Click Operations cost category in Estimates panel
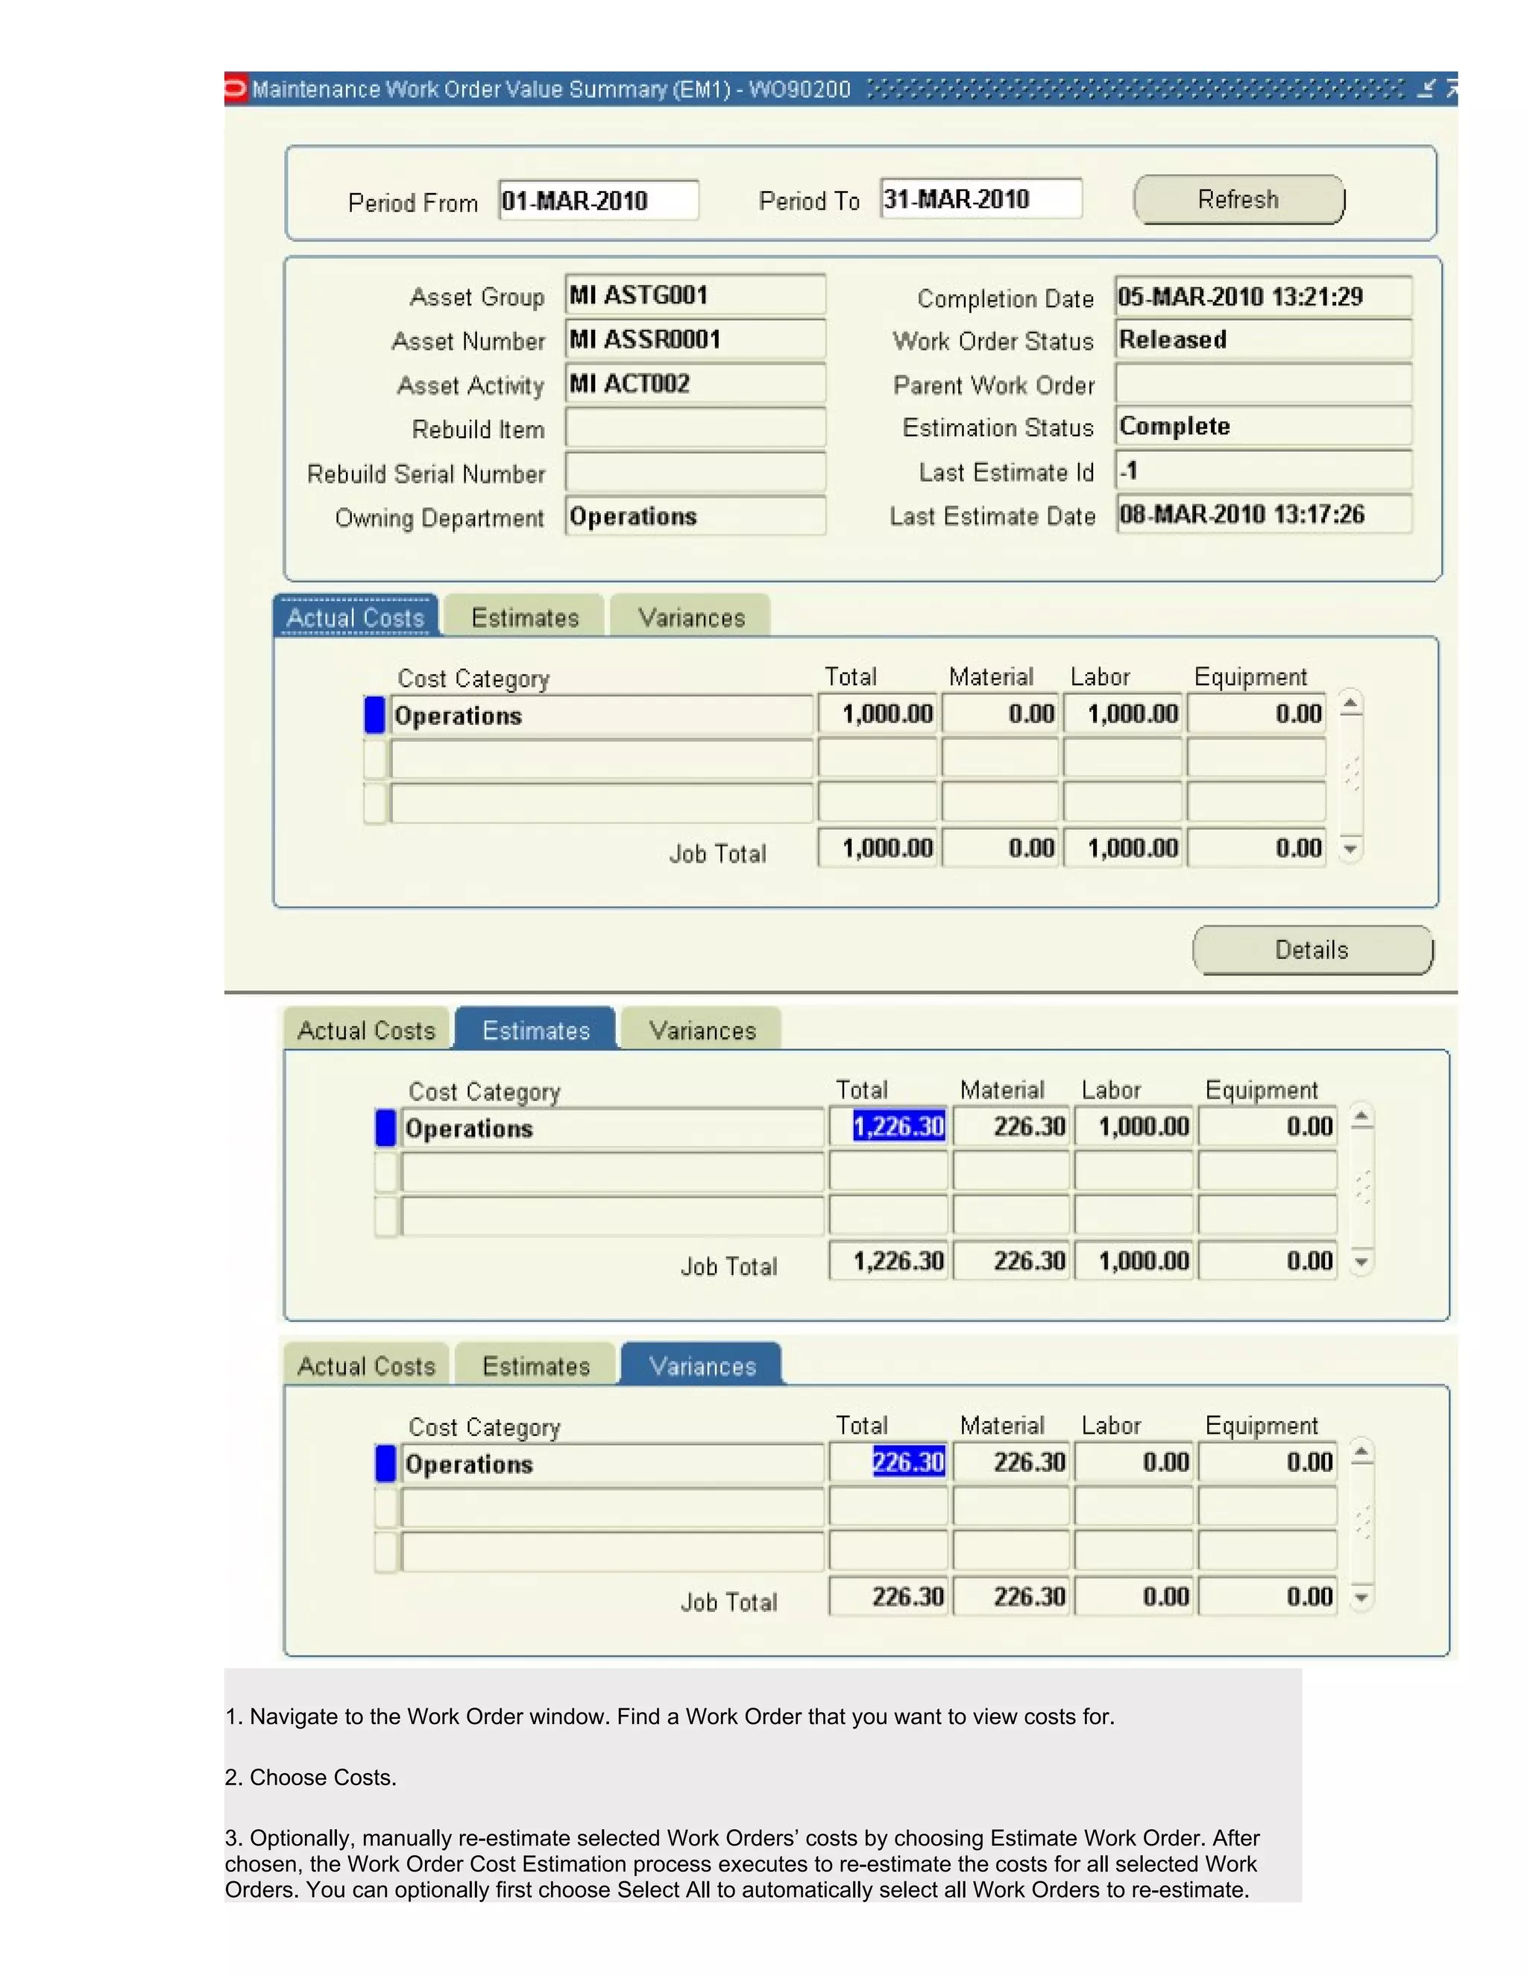Viewport: 1527px width, 1976px height. [x=612, y=1127]
